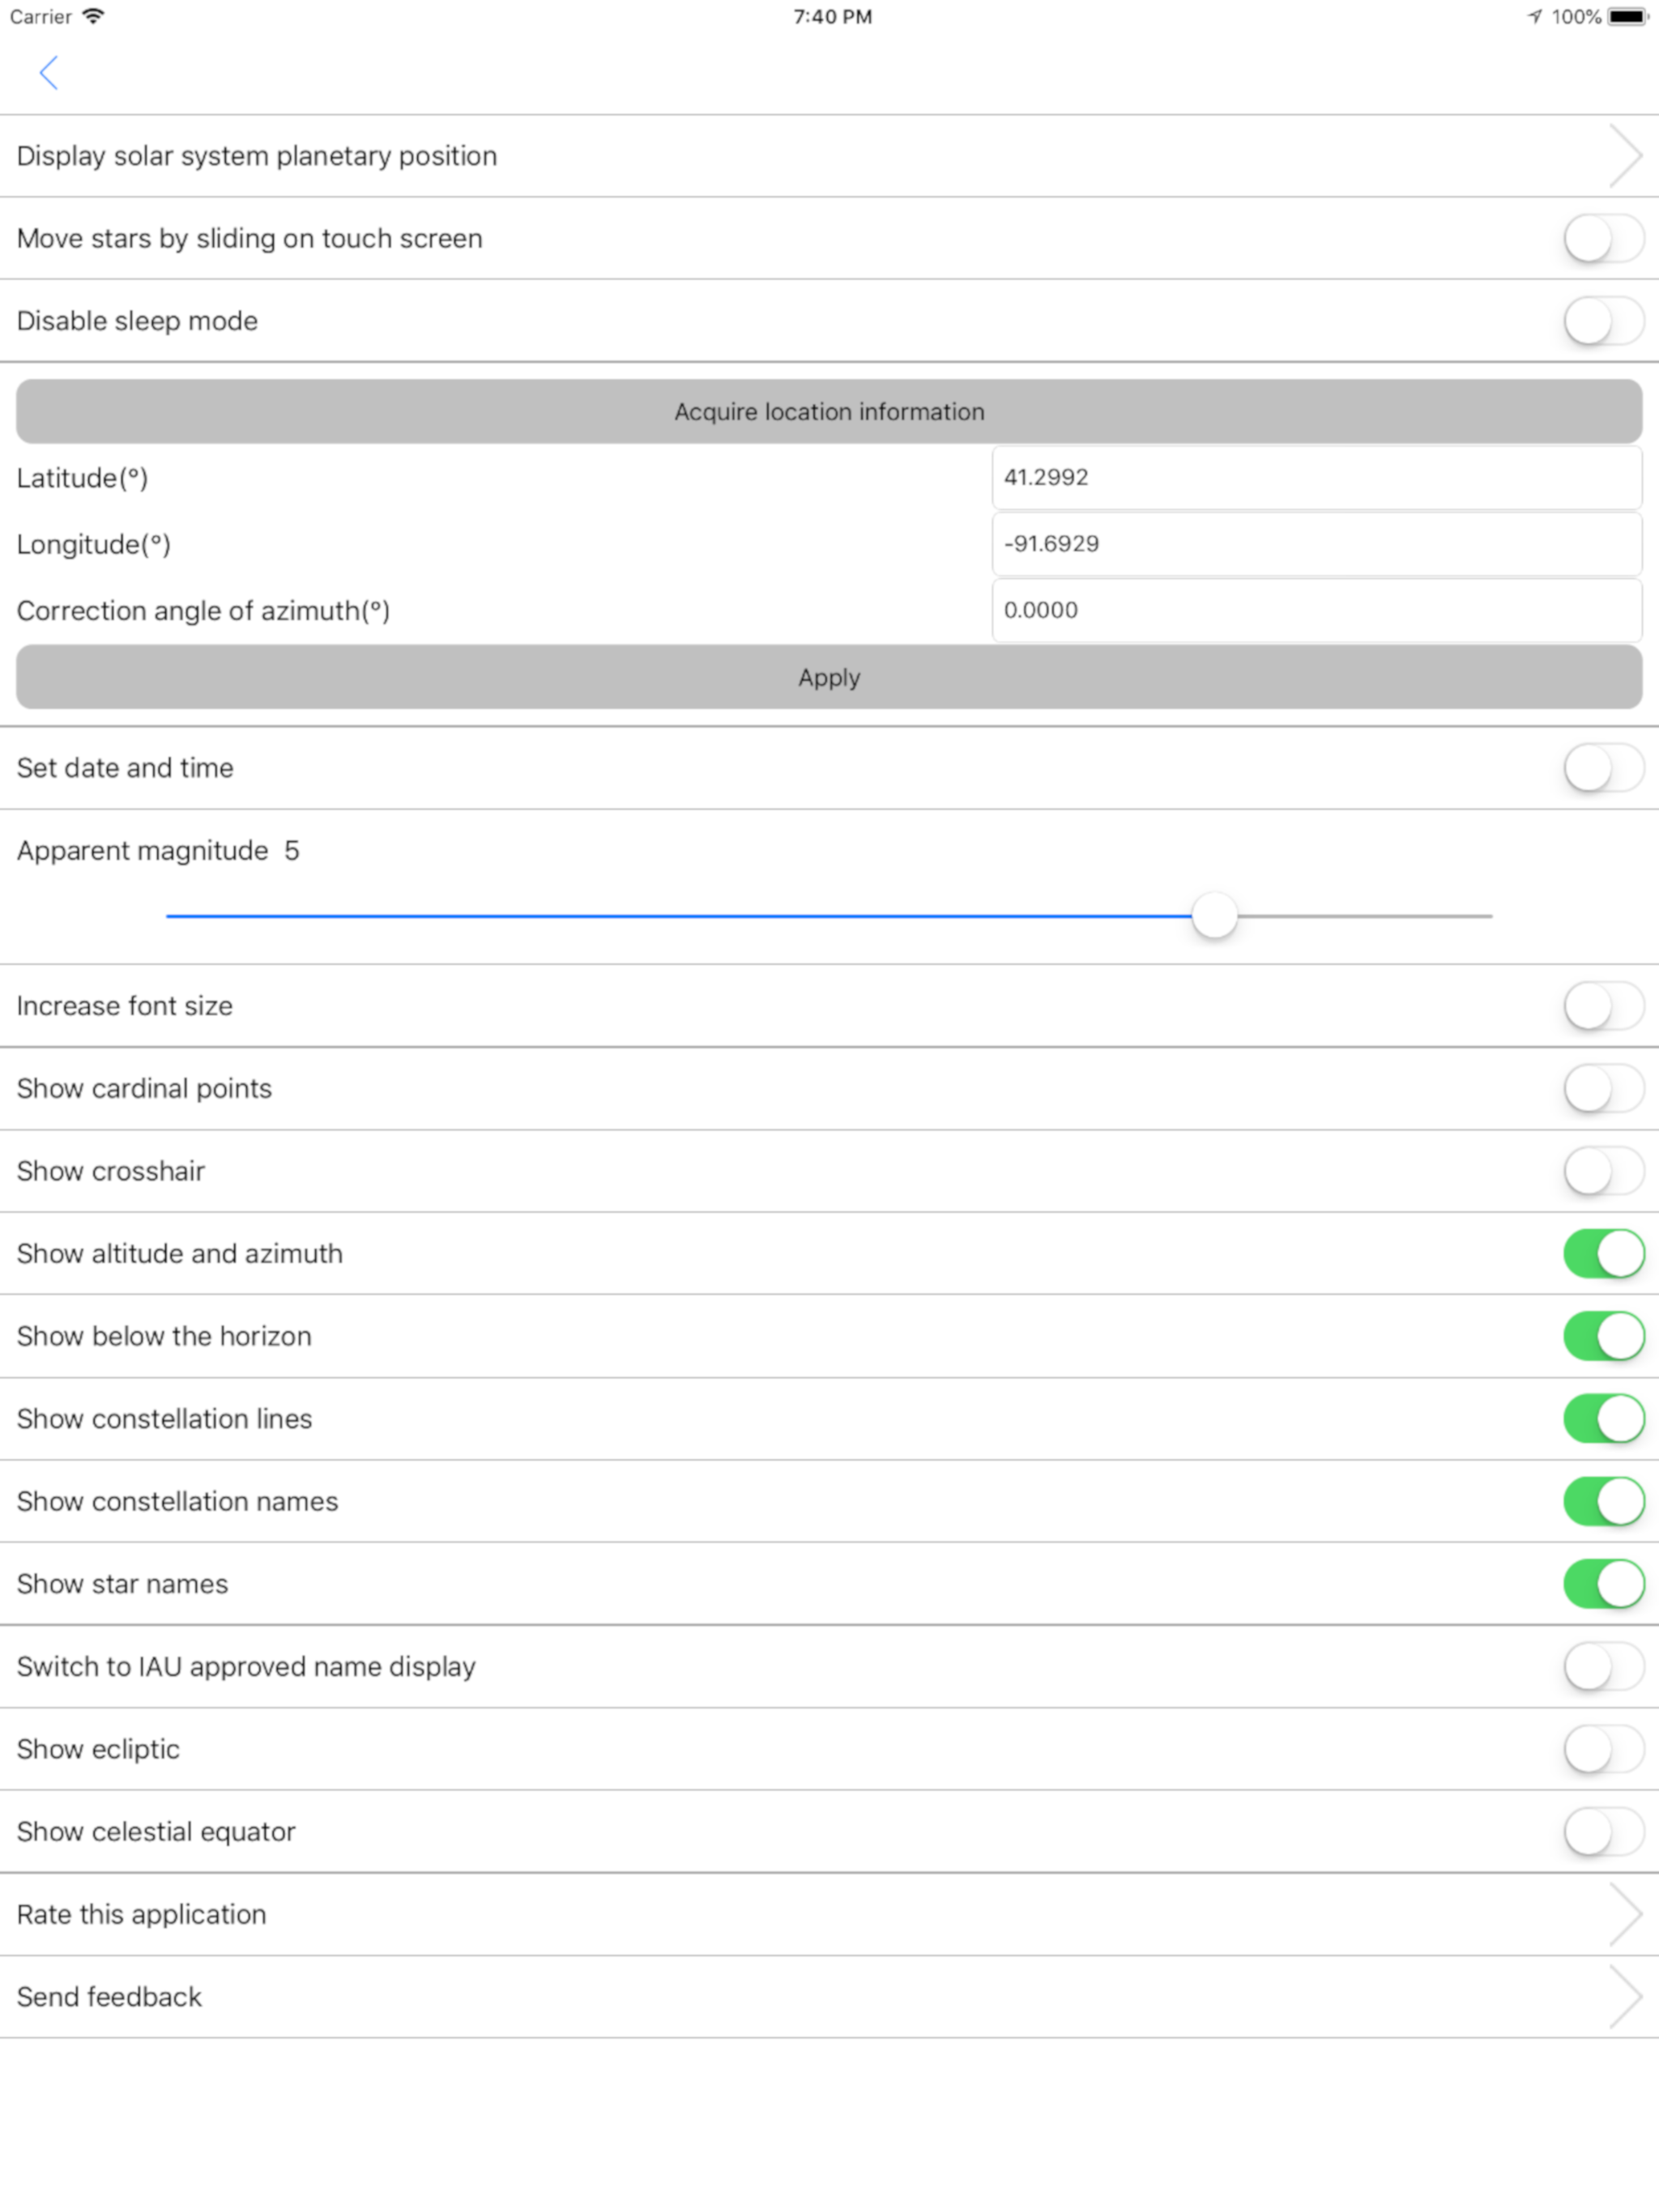This screenshot has width=1659, height=2212.
Task: Click the Latitude input field
Action: [x=1317, y=477]
